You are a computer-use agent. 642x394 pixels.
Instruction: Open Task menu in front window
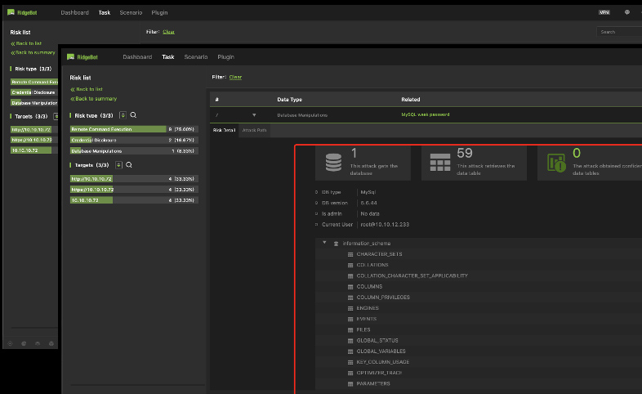click(x=168, y=57)
